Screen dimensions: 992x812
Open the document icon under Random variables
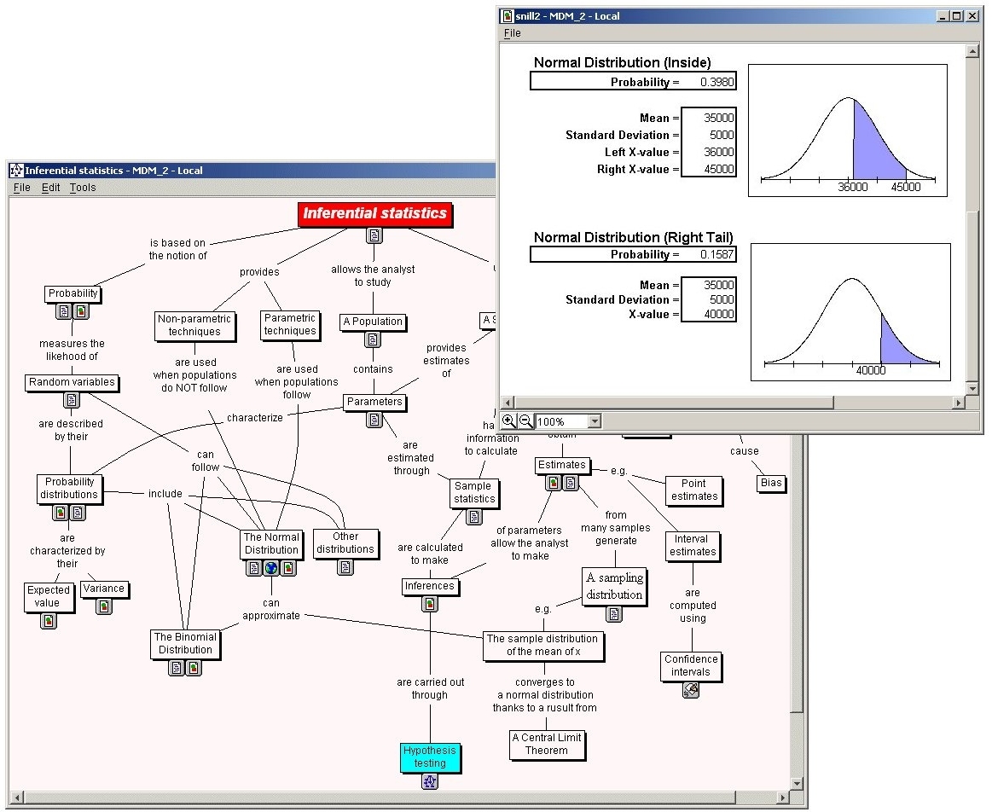(x=72, y=400)
